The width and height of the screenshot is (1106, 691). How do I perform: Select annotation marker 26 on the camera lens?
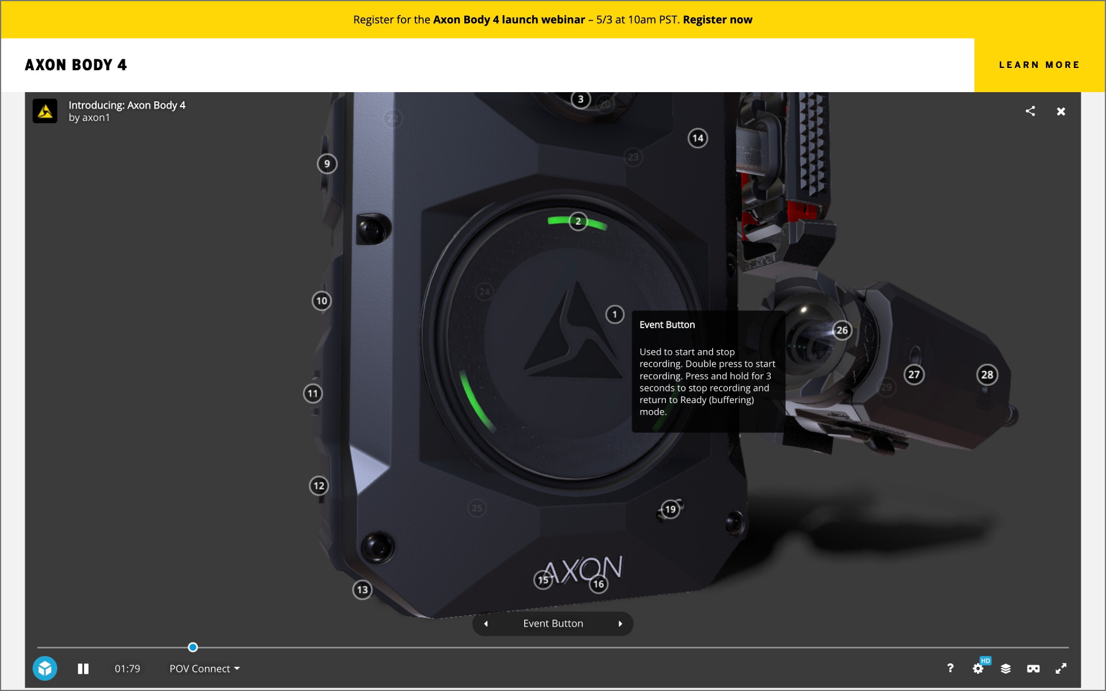point(842,330)
